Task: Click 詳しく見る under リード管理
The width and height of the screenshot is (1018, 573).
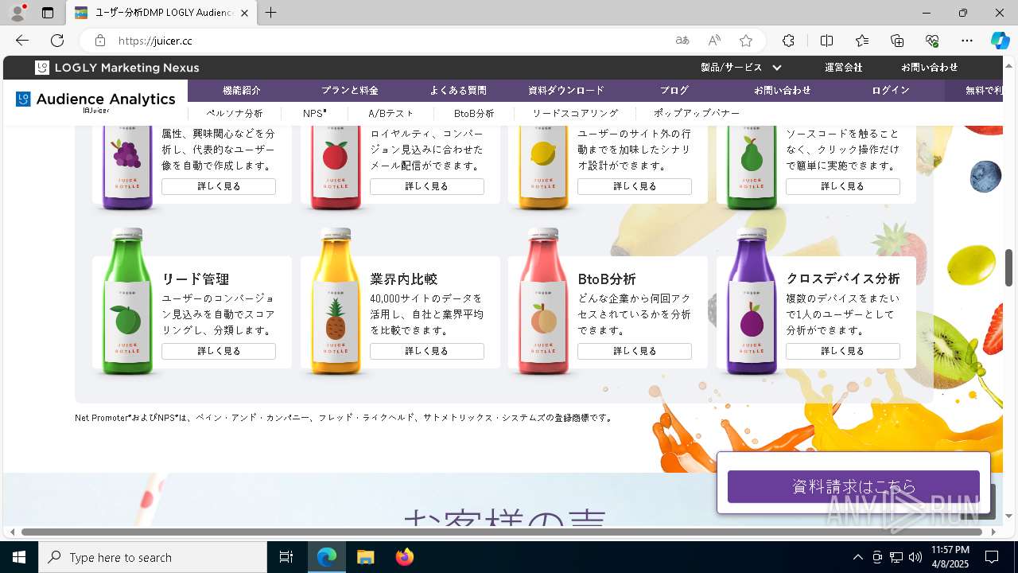Action: (x=219, y=351)
